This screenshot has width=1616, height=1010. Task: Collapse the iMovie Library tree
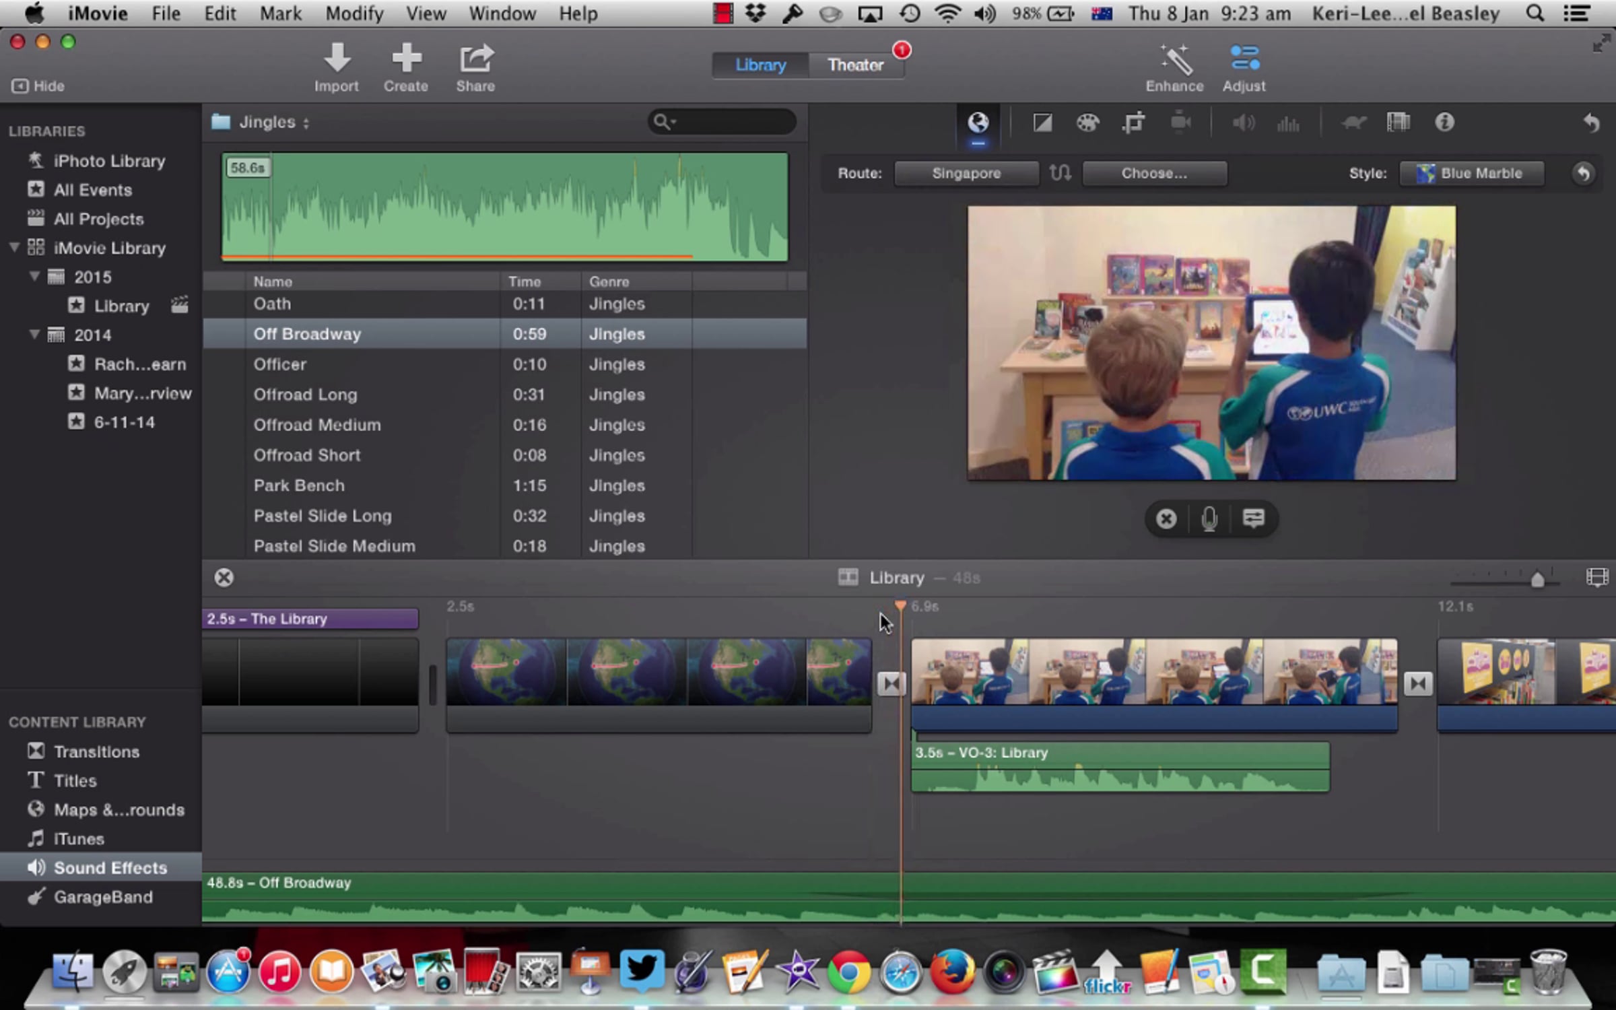point(14,248)
